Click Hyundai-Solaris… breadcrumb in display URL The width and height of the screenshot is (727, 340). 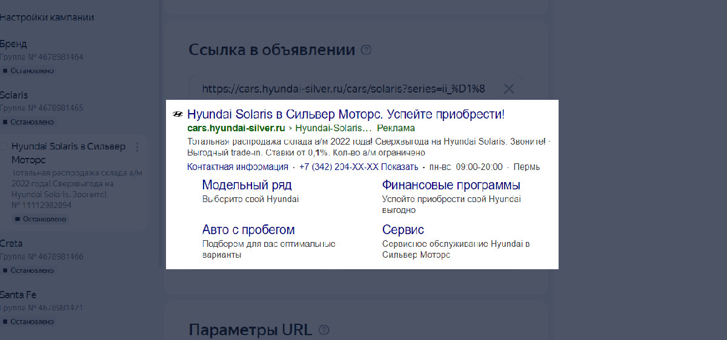point(333,128)
